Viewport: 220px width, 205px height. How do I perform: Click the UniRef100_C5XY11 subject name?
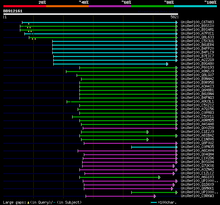pos(197,117)
